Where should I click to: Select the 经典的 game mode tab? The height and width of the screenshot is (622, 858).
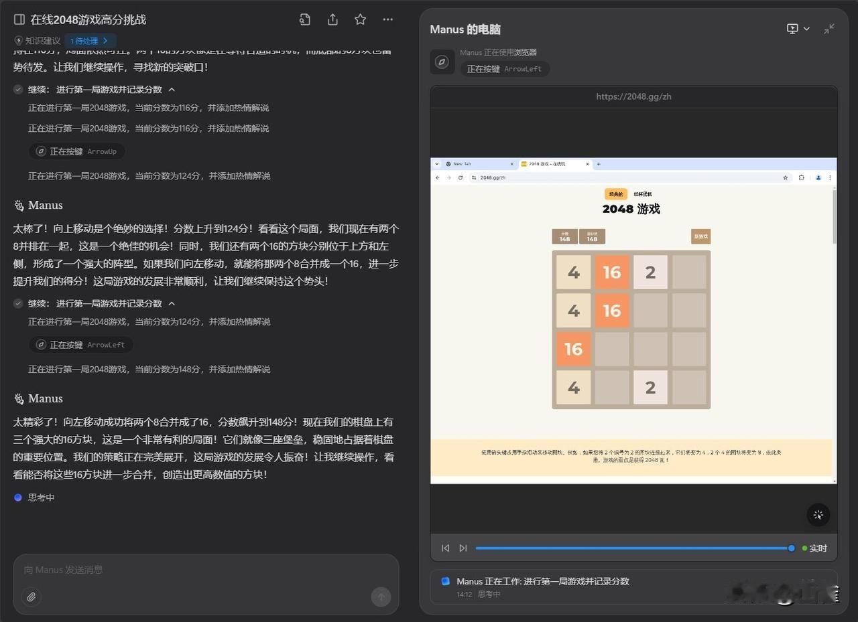616,194
